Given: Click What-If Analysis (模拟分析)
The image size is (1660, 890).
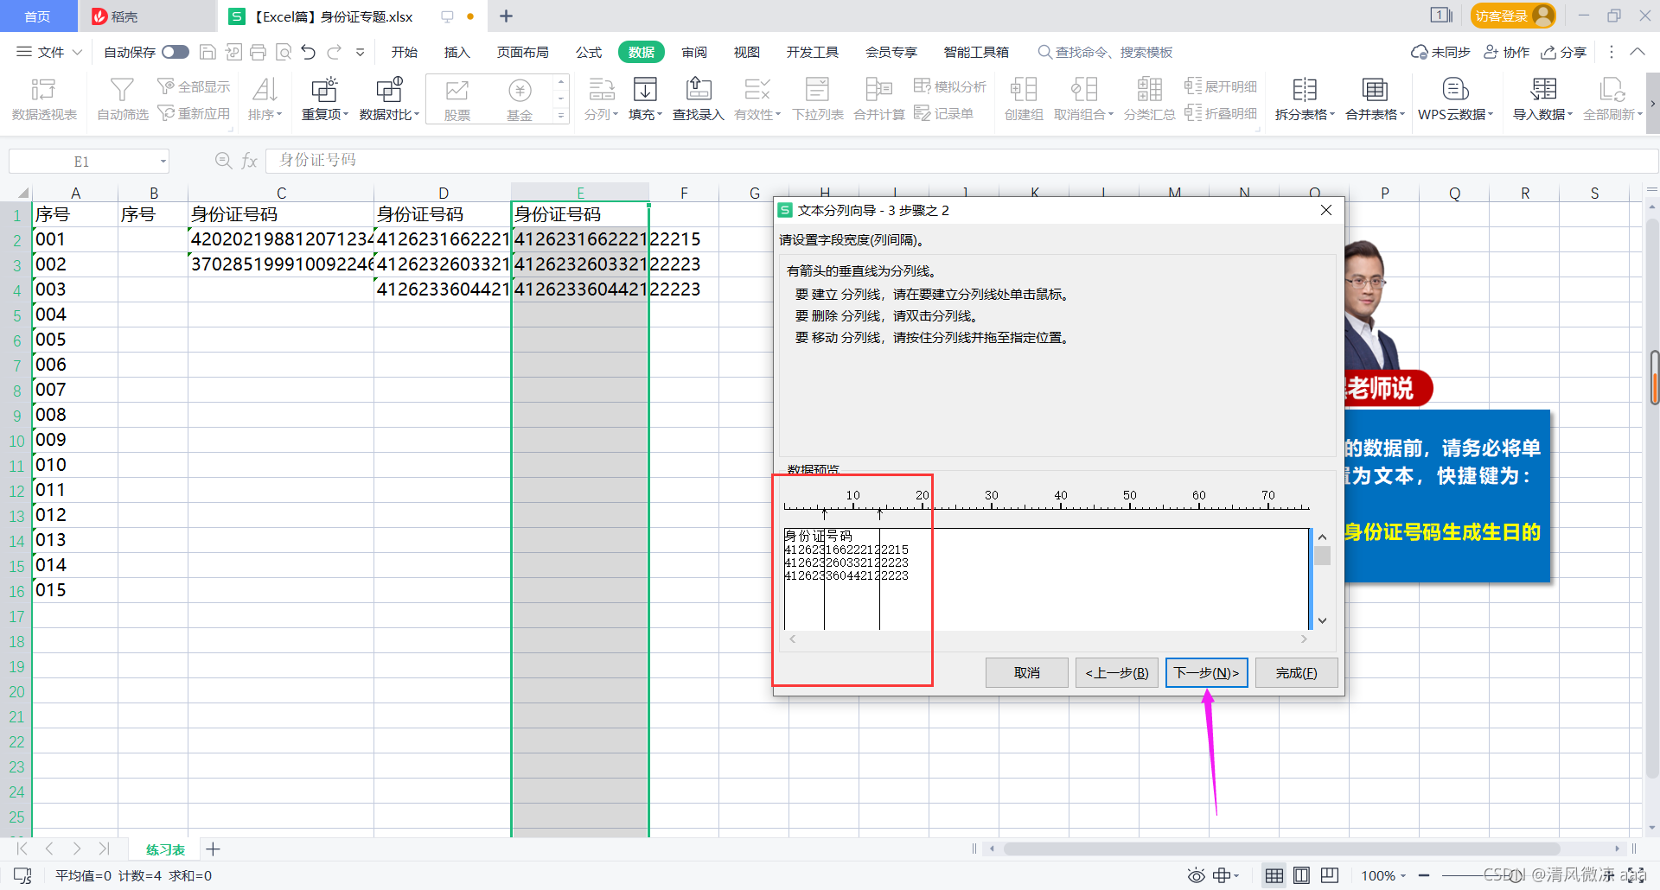Looking at the screenshot, I should tap(950, 86).
